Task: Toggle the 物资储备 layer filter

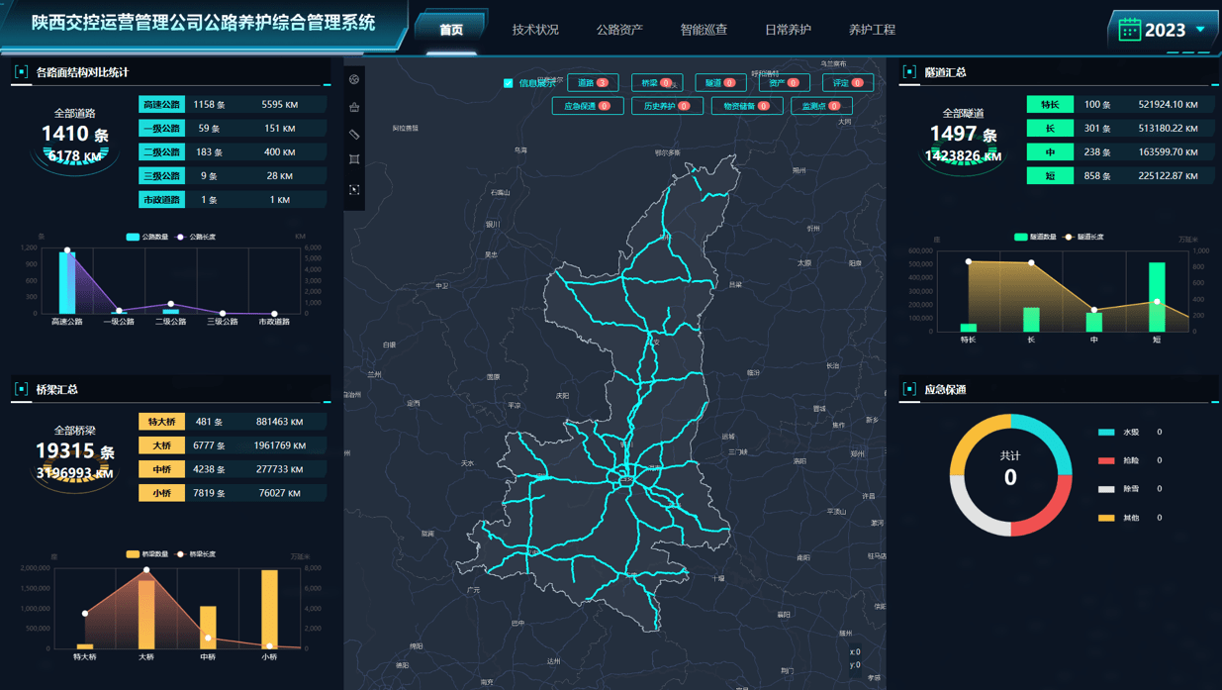Action: [747, 106]
